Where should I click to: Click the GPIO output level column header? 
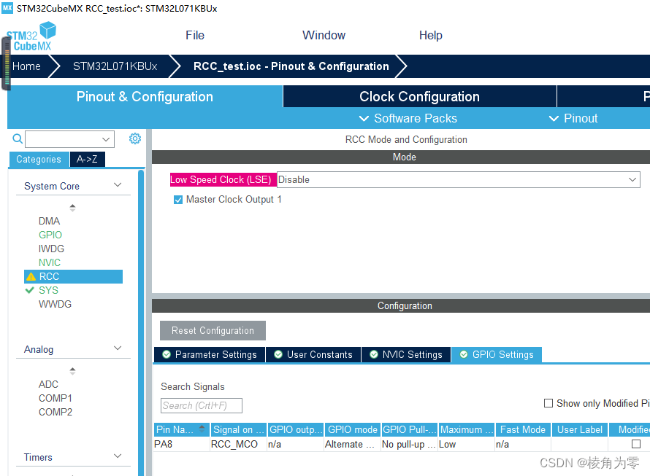coord(295,429)
